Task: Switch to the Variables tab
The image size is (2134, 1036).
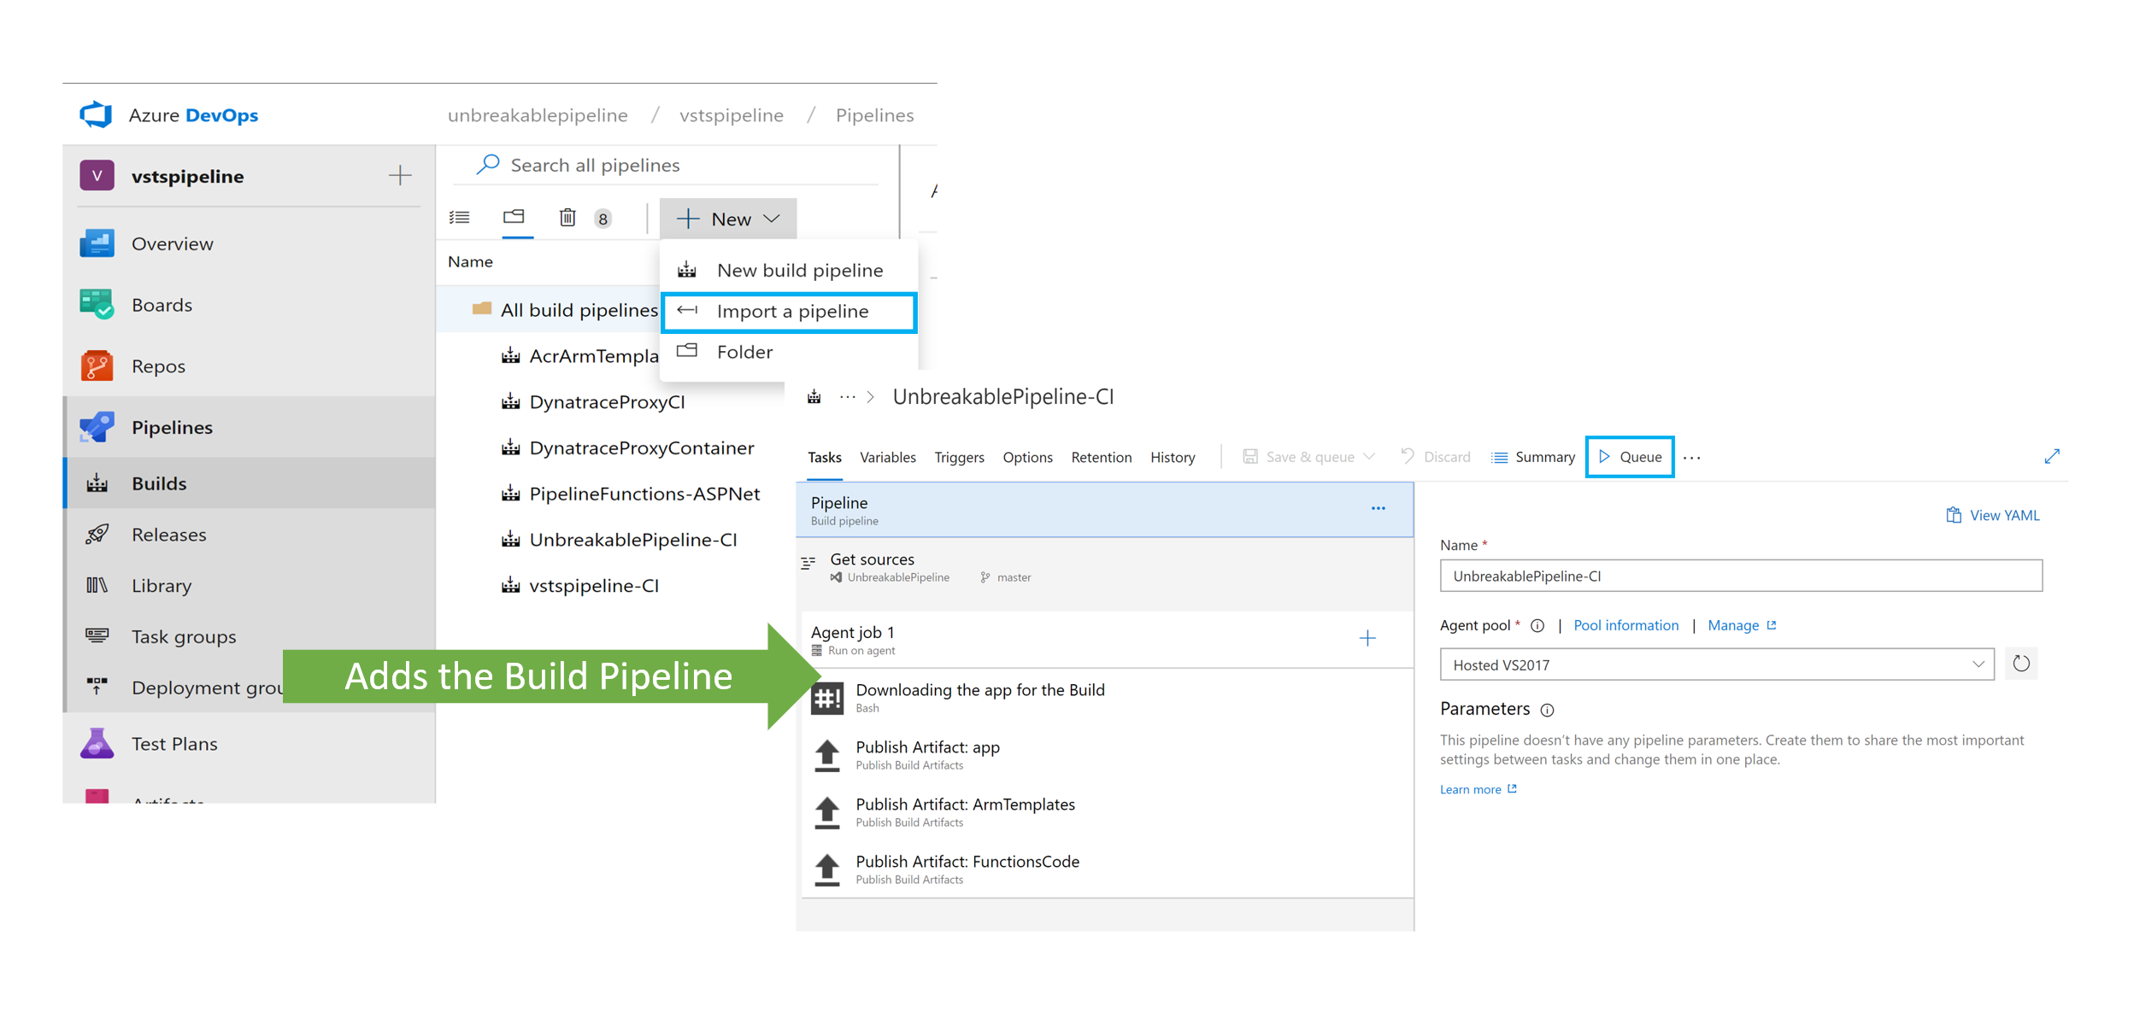Action: click(887, 457)
